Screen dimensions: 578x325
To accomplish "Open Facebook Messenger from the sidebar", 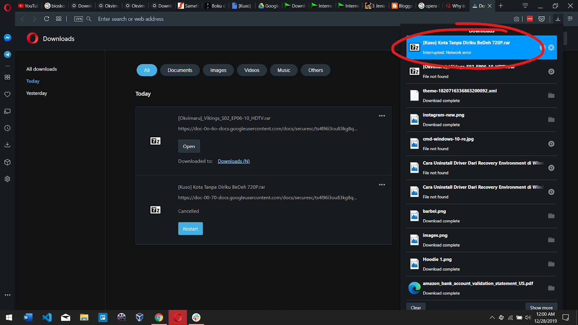I will [7, 38].
